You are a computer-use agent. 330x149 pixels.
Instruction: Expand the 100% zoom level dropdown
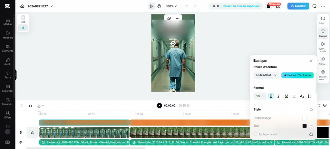(x=171, y=6)
